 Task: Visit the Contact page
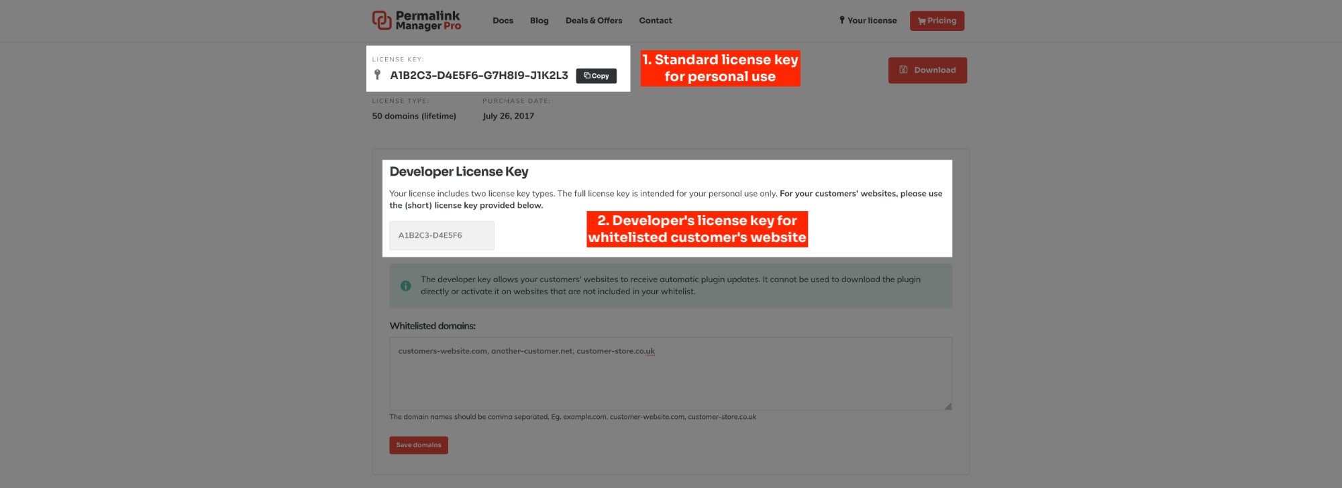pos(656,21)
